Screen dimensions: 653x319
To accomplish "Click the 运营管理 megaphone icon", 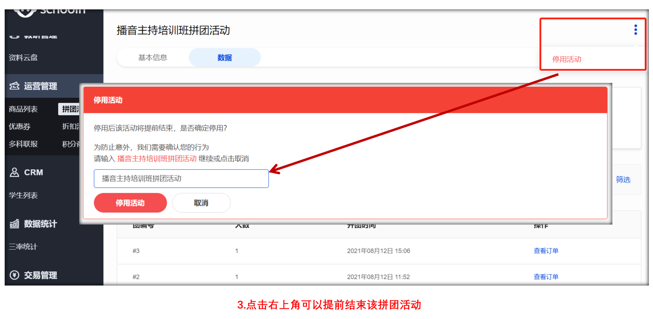I will tap(14, 86).
